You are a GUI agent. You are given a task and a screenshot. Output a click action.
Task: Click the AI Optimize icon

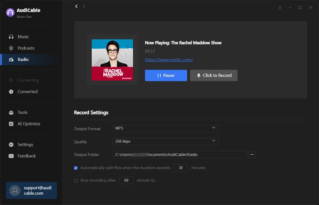coord(11,124)
